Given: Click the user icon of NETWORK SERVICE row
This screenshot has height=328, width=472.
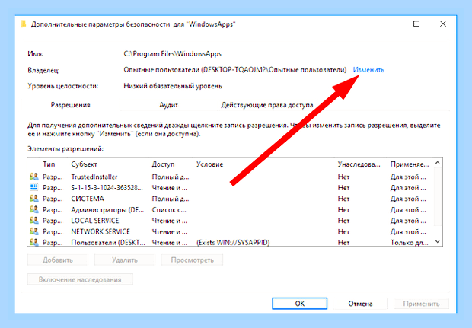Looking at the screenshot, I should [34, 231].
